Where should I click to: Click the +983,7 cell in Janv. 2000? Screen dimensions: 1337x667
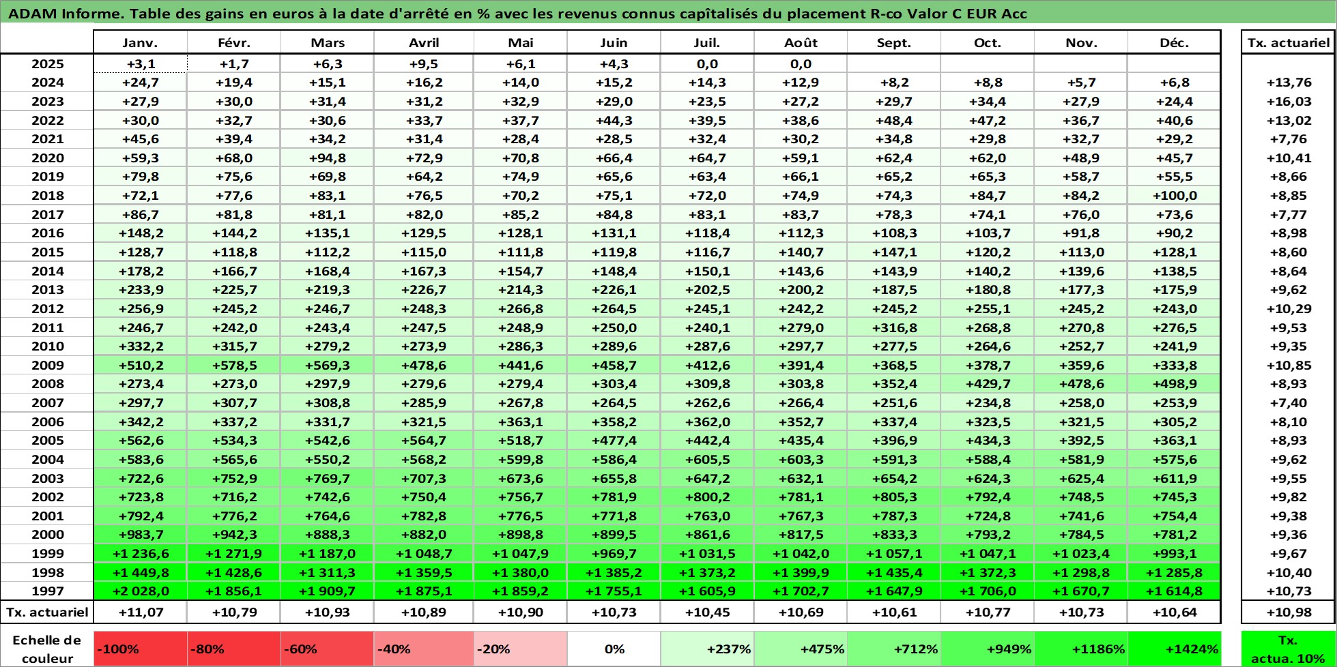pyautogui.click(x=140, y=535)
